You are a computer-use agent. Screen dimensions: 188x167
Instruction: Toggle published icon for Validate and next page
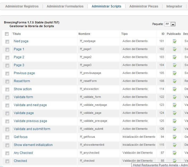click(x=174, y=105)
